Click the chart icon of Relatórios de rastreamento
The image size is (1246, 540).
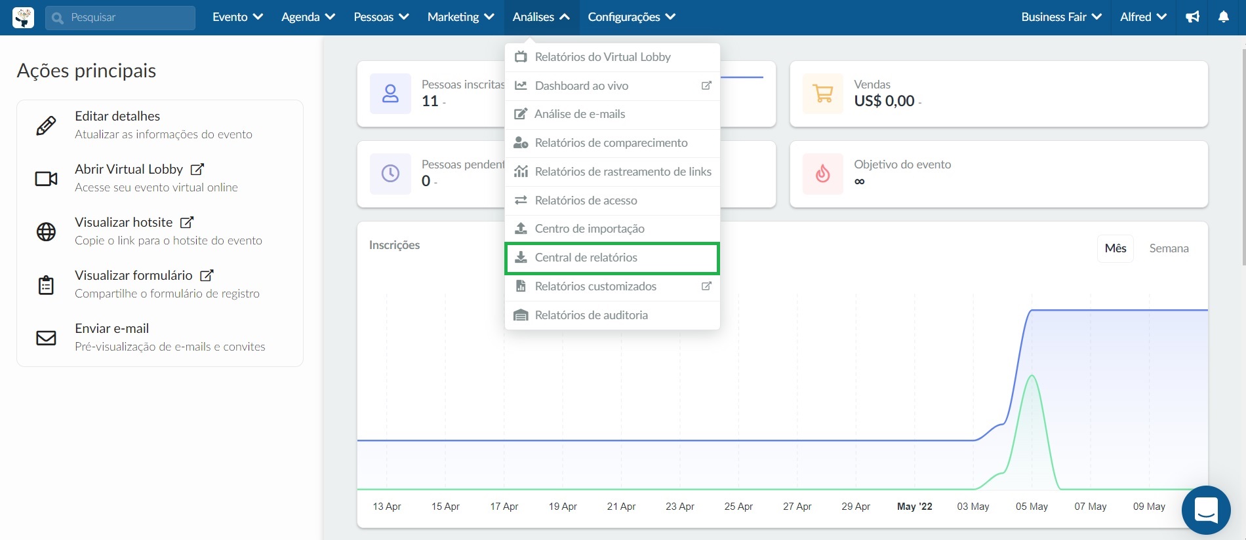[x=521, y=171]
